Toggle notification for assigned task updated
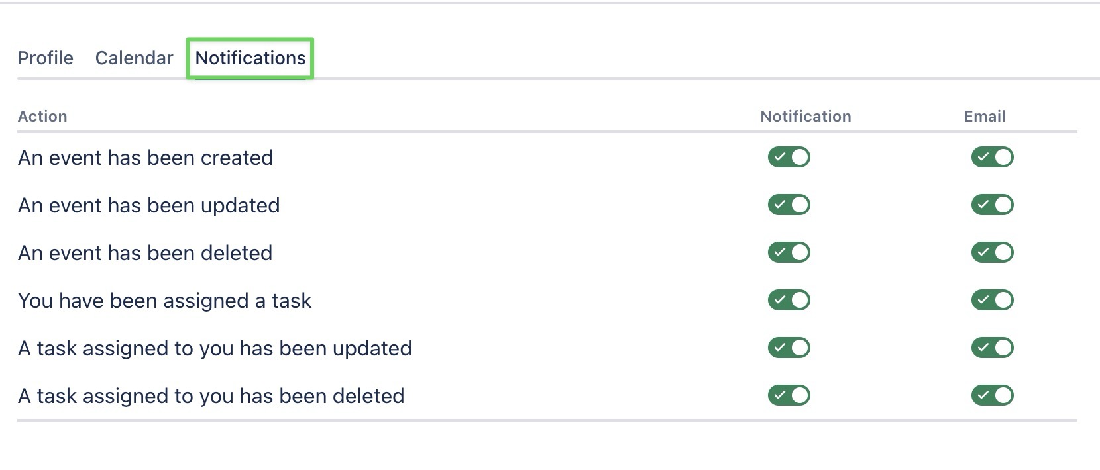 (789, 348)
